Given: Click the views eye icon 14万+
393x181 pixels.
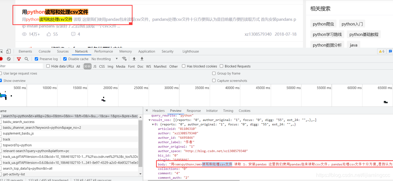Looking at the screenshot, I should coord(24,34).
